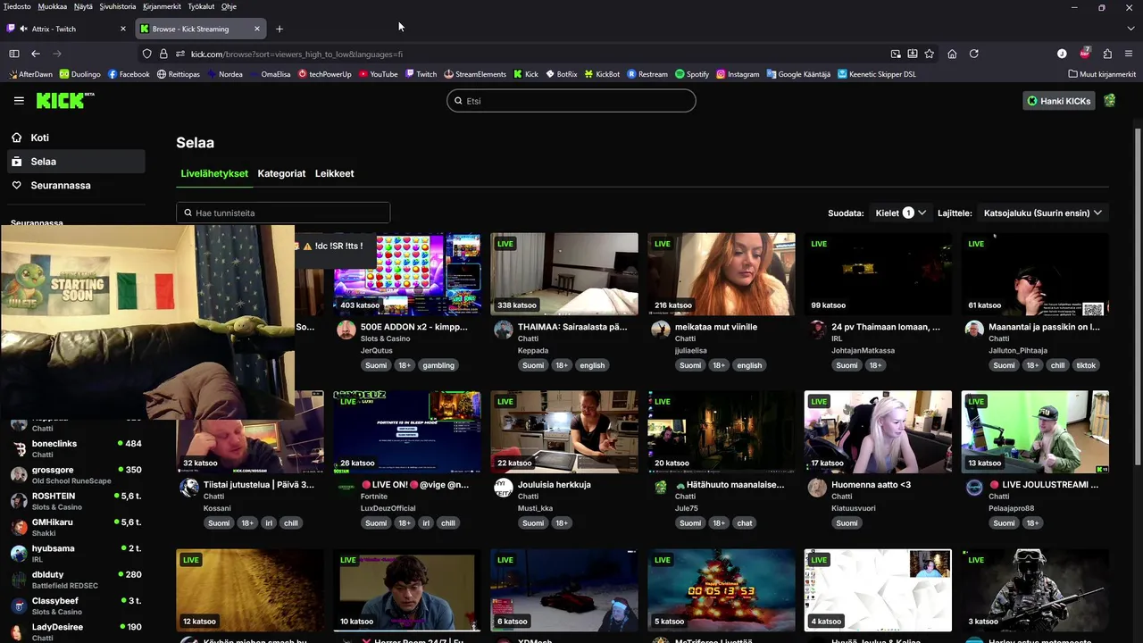Open ROSHTEIN in the followed channels list
Screen dimensions: 1143x643
pos(76,500)
